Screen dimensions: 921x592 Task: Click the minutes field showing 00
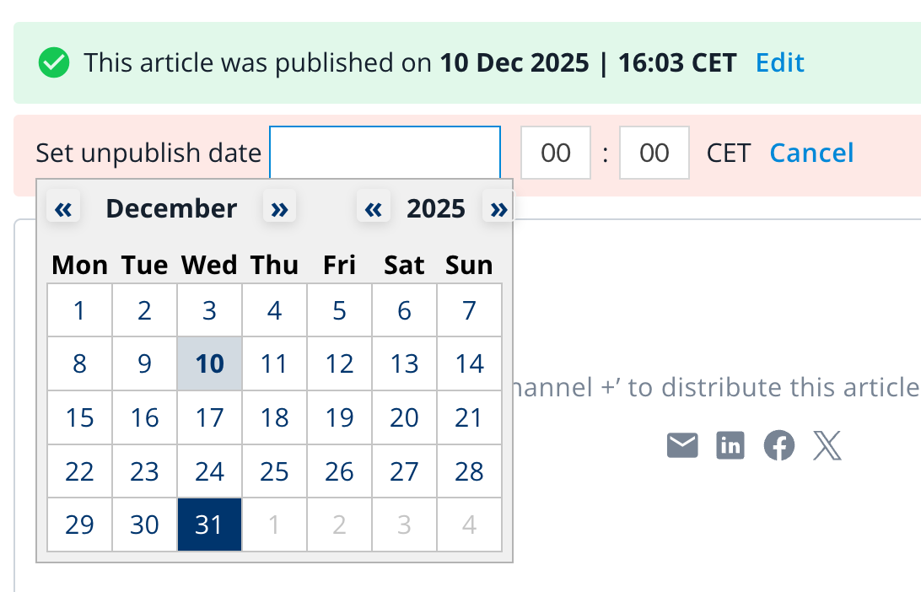pyautogui.click(x=654, y=153)
